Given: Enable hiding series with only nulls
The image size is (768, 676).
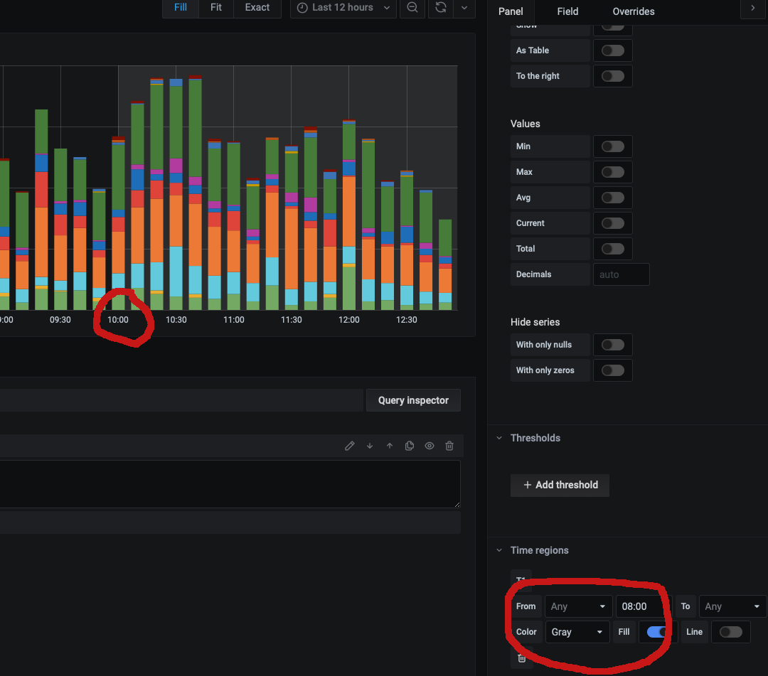Looking at the screenshot, I should pyautogui.click(x=612, y=345).
